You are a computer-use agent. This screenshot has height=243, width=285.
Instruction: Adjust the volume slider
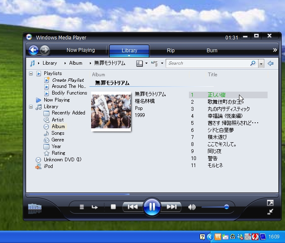215,207
